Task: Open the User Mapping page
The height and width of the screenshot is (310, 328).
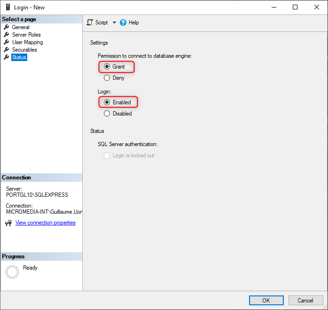Action: point(27,42)
